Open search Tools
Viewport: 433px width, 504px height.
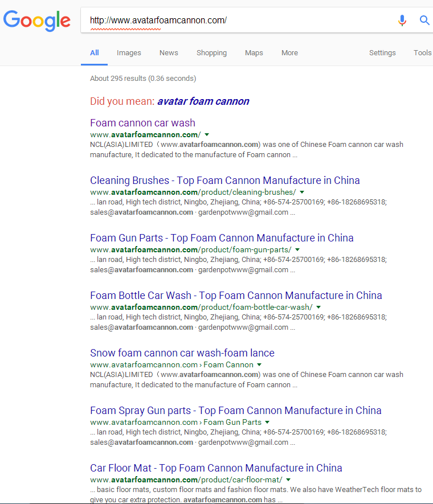pyautogui.click(x=422, y=53)
